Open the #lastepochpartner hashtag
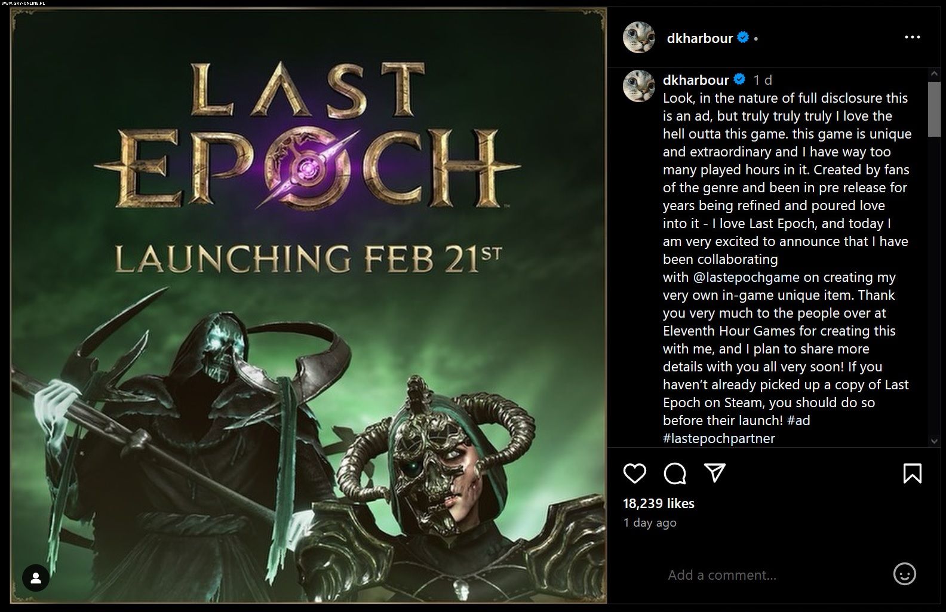This screenshot has height=612, width=946. click(718, 438)
